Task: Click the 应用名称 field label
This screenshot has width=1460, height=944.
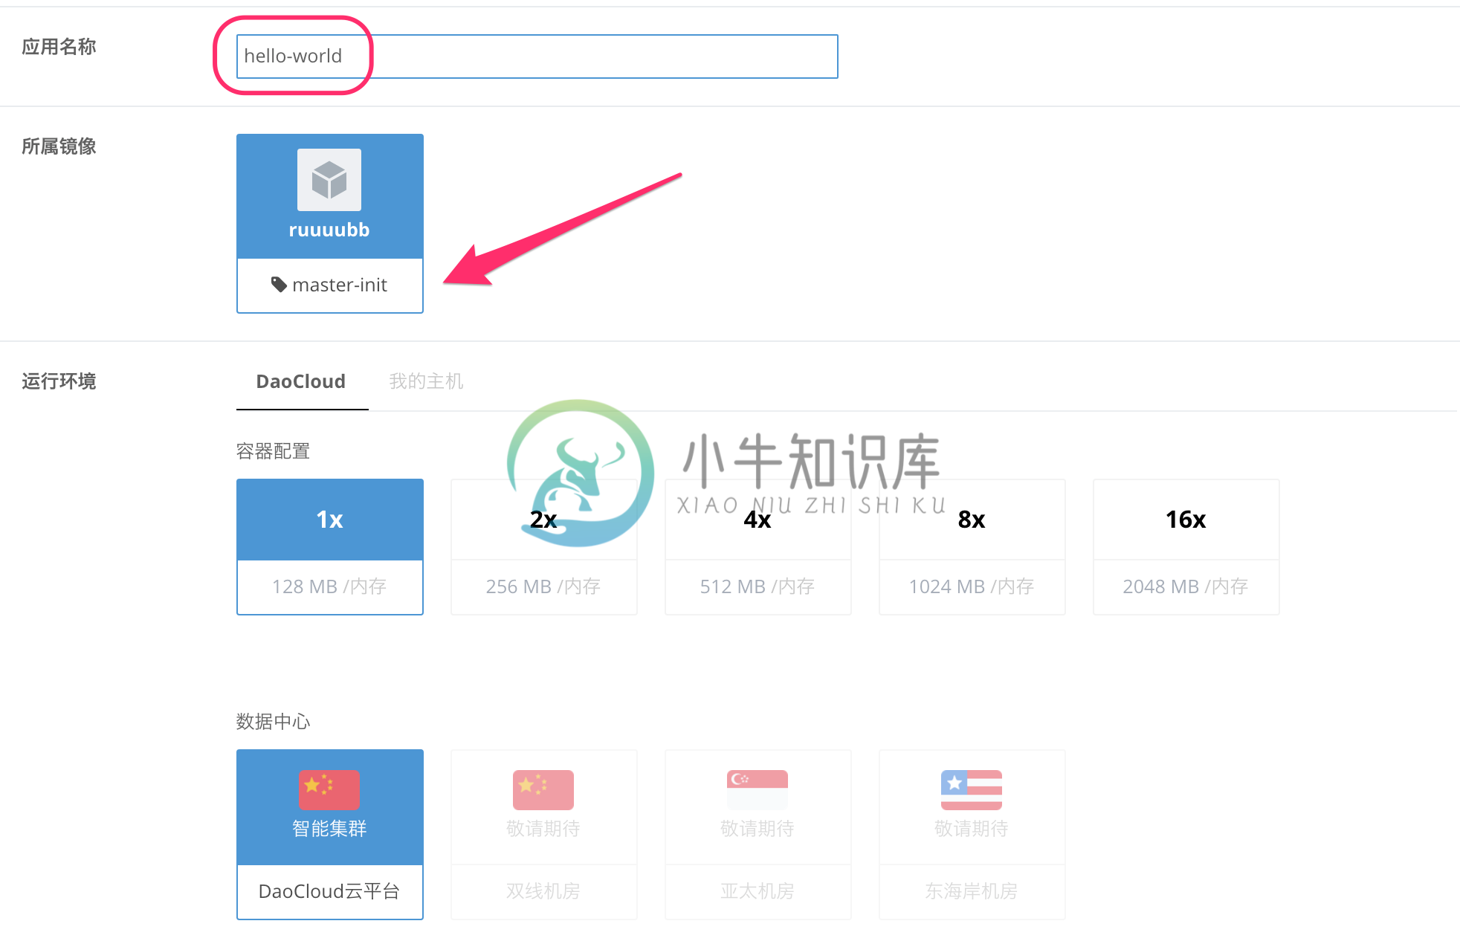Action: pos(59,47)
